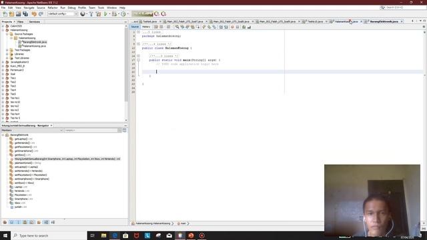This screenshot has height=240, width=427.
Task: Run the project with green play icon
Action: pyautogui.click(x=105, y=14)
